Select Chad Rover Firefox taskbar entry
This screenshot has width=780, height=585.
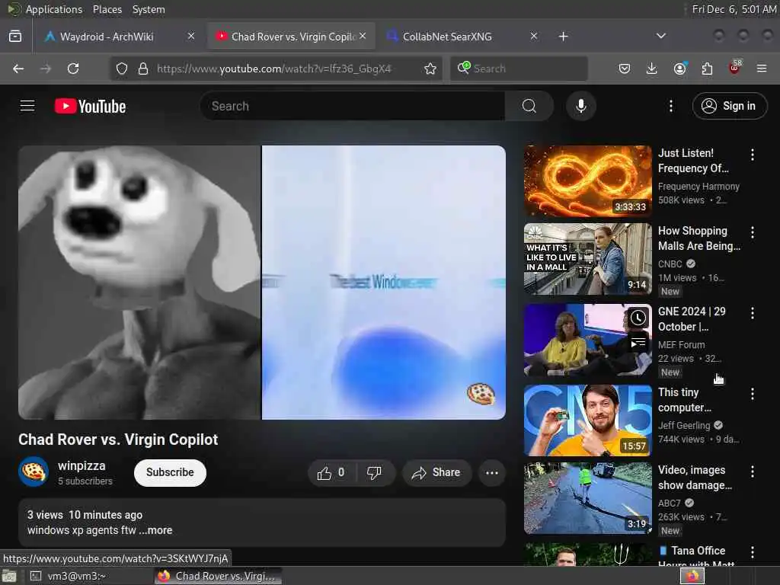(x=218, y=576)
